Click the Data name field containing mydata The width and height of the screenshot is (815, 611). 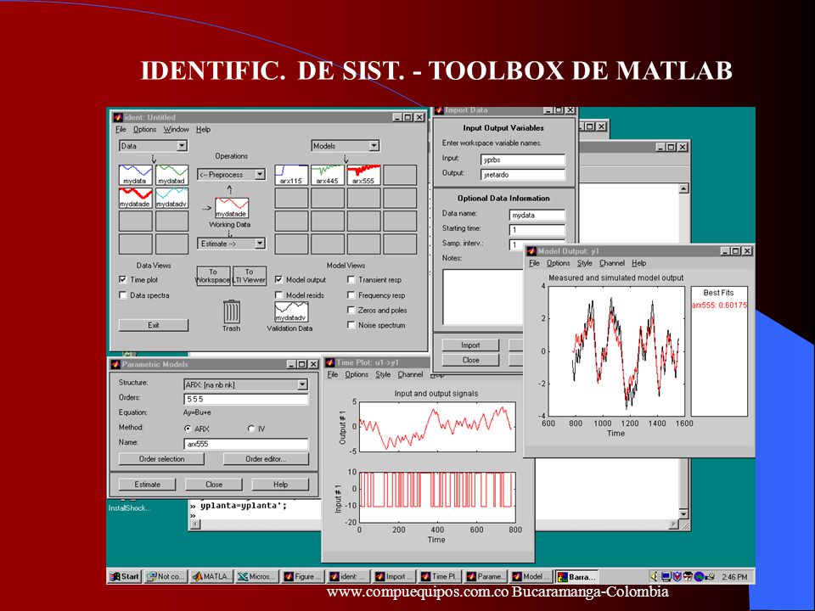coord(537,215)
